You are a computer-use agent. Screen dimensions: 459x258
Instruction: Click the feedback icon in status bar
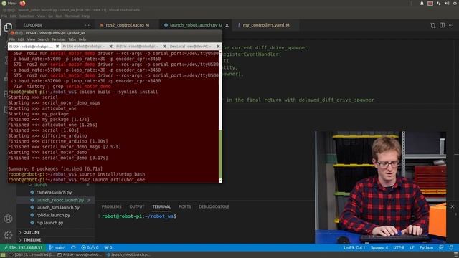[441, 247]
